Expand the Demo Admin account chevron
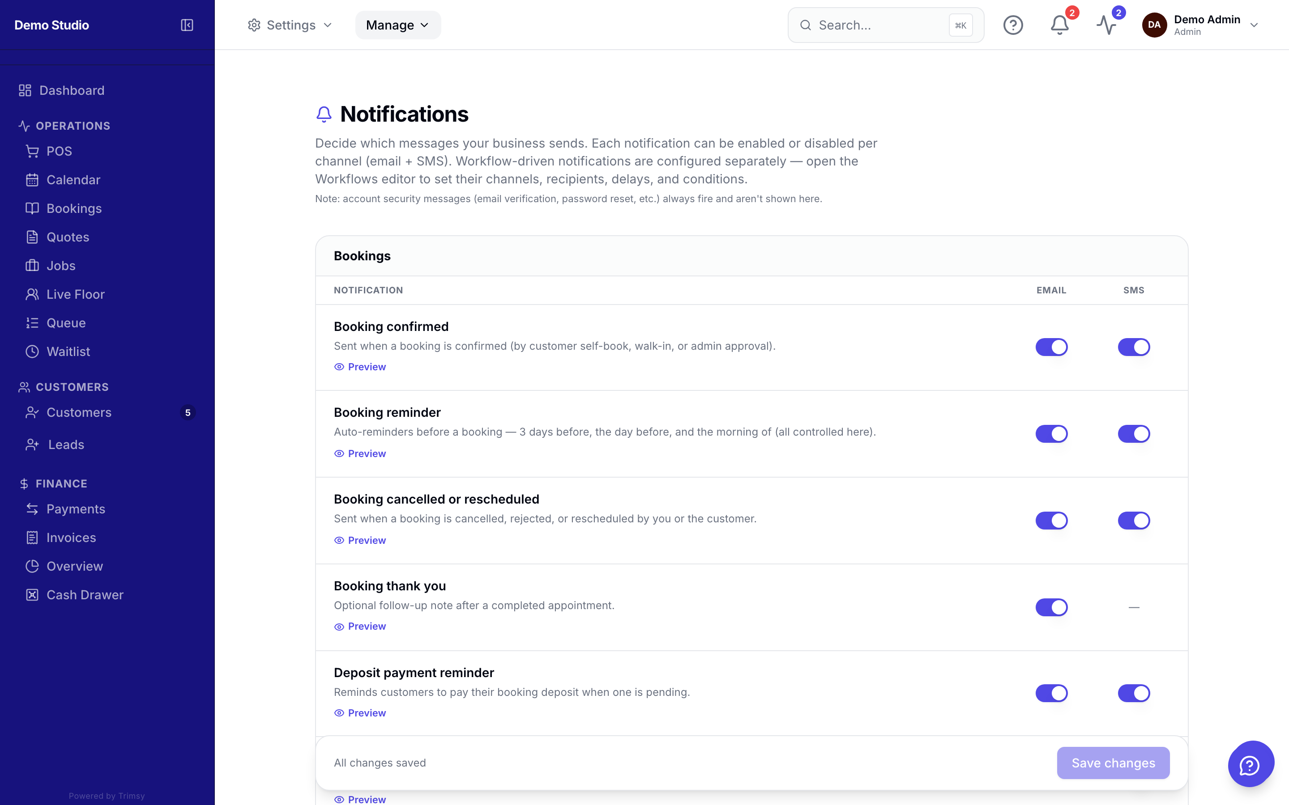The width and height of the screenshot is (1289, 805). click(1254, 25)
